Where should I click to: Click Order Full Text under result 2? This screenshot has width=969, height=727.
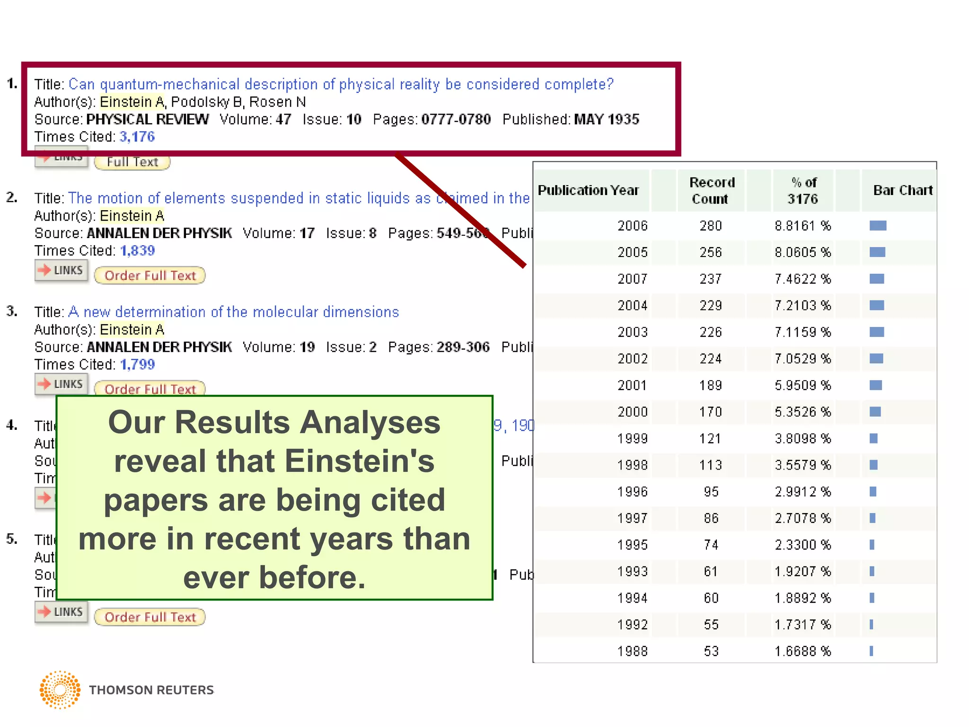[x=150, y=275]
